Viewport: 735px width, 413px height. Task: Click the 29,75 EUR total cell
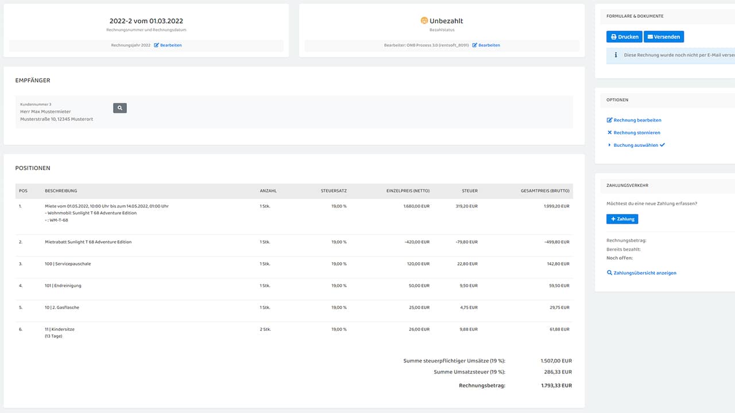point(560,307)
